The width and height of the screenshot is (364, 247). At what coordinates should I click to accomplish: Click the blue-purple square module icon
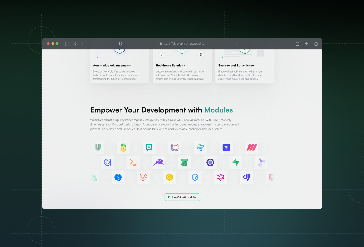(226, 147)
